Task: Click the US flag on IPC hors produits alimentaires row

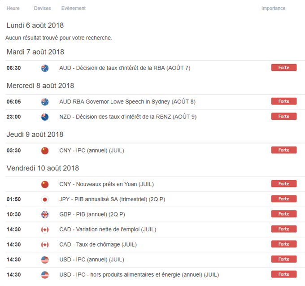Action: pos(45,275)
